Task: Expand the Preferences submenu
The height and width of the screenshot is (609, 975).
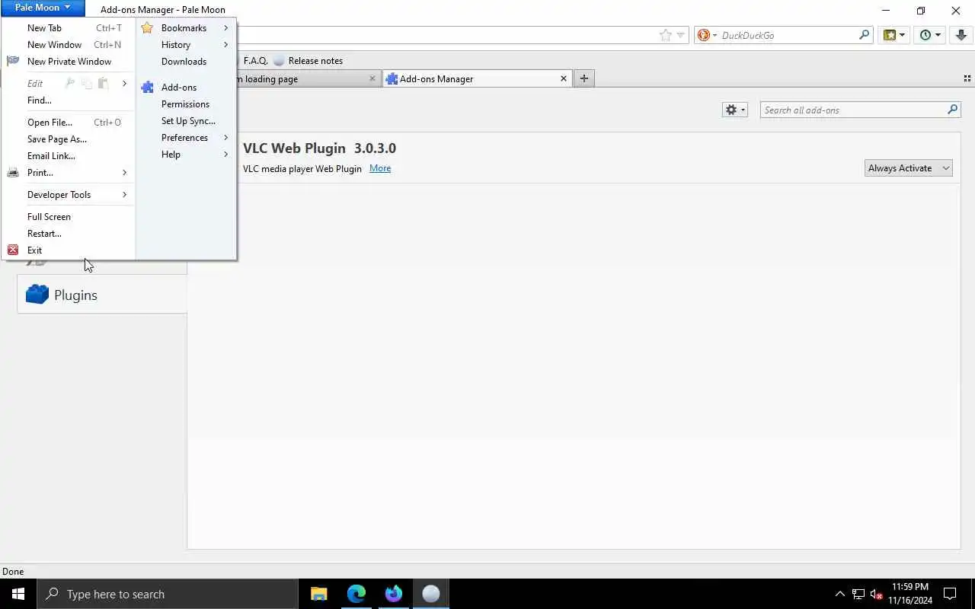Action: [x=186, y=138]
